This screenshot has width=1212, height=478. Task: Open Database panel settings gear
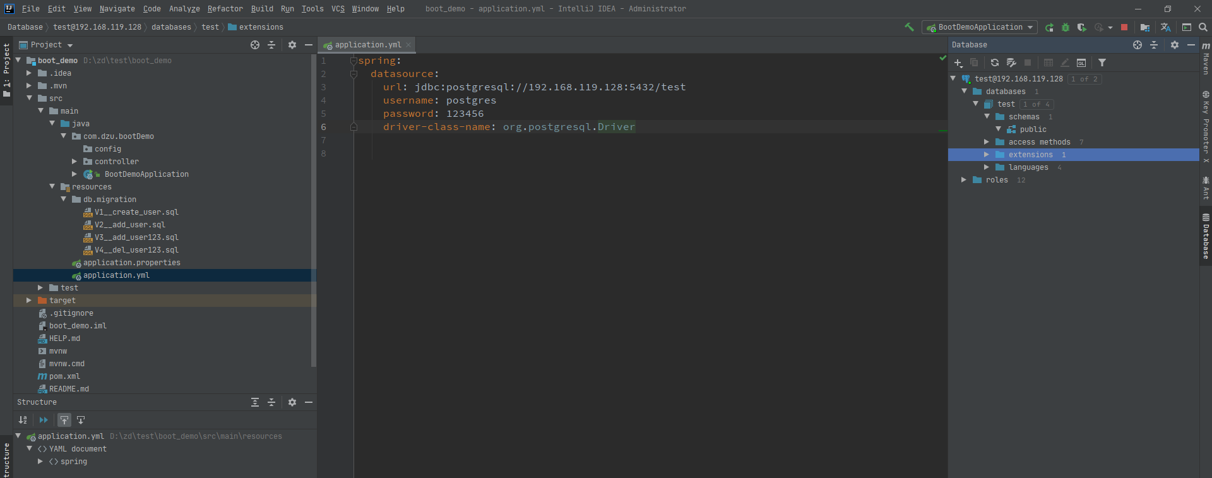(x=1175, y=45)
